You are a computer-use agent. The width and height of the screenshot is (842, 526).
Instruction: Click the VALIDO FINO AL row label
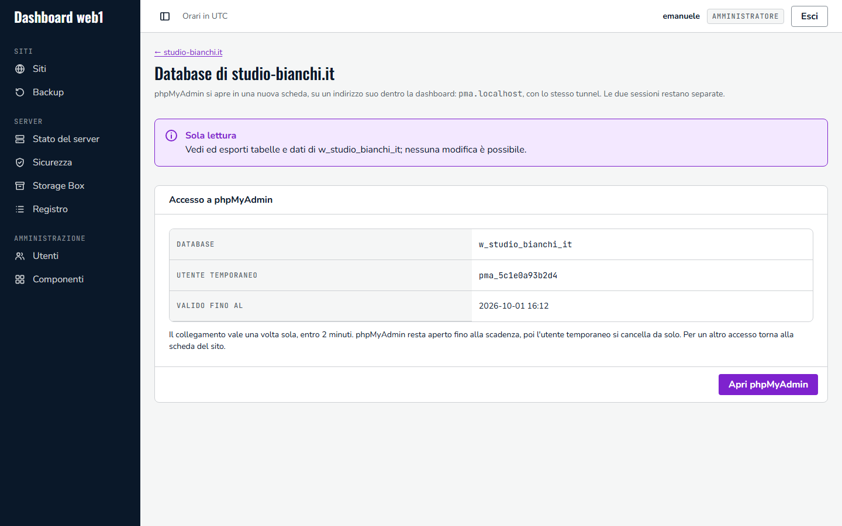point(210,306)
